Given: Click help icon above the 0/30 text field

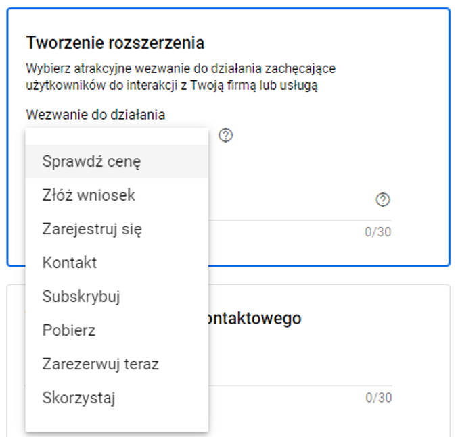Looking at the screenshot, I should (383, 200).
